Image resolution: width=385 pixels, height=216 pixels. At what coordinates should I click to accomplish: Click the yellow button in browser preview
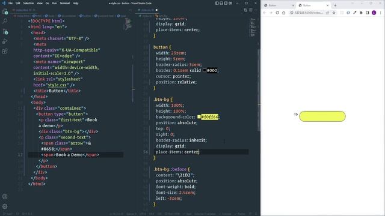[322, 116]
